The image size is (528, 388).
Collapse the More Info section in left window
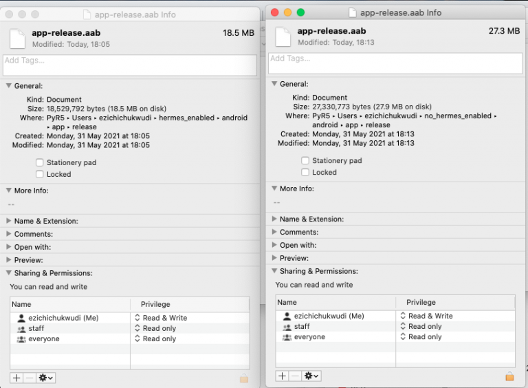(x=9, y=191)
